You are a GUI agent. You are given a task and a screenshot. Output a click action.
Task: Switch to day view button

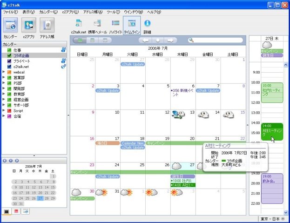coord(105,40)
